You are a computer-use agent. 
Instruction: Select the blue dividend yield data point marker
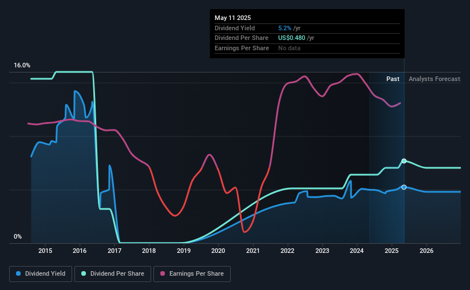(x=404, y=187)
